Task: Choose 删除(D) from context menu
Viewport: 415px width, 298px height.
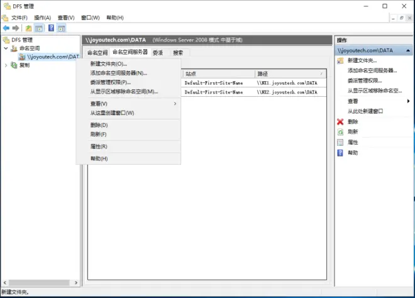Action: (x=128, y=125)
